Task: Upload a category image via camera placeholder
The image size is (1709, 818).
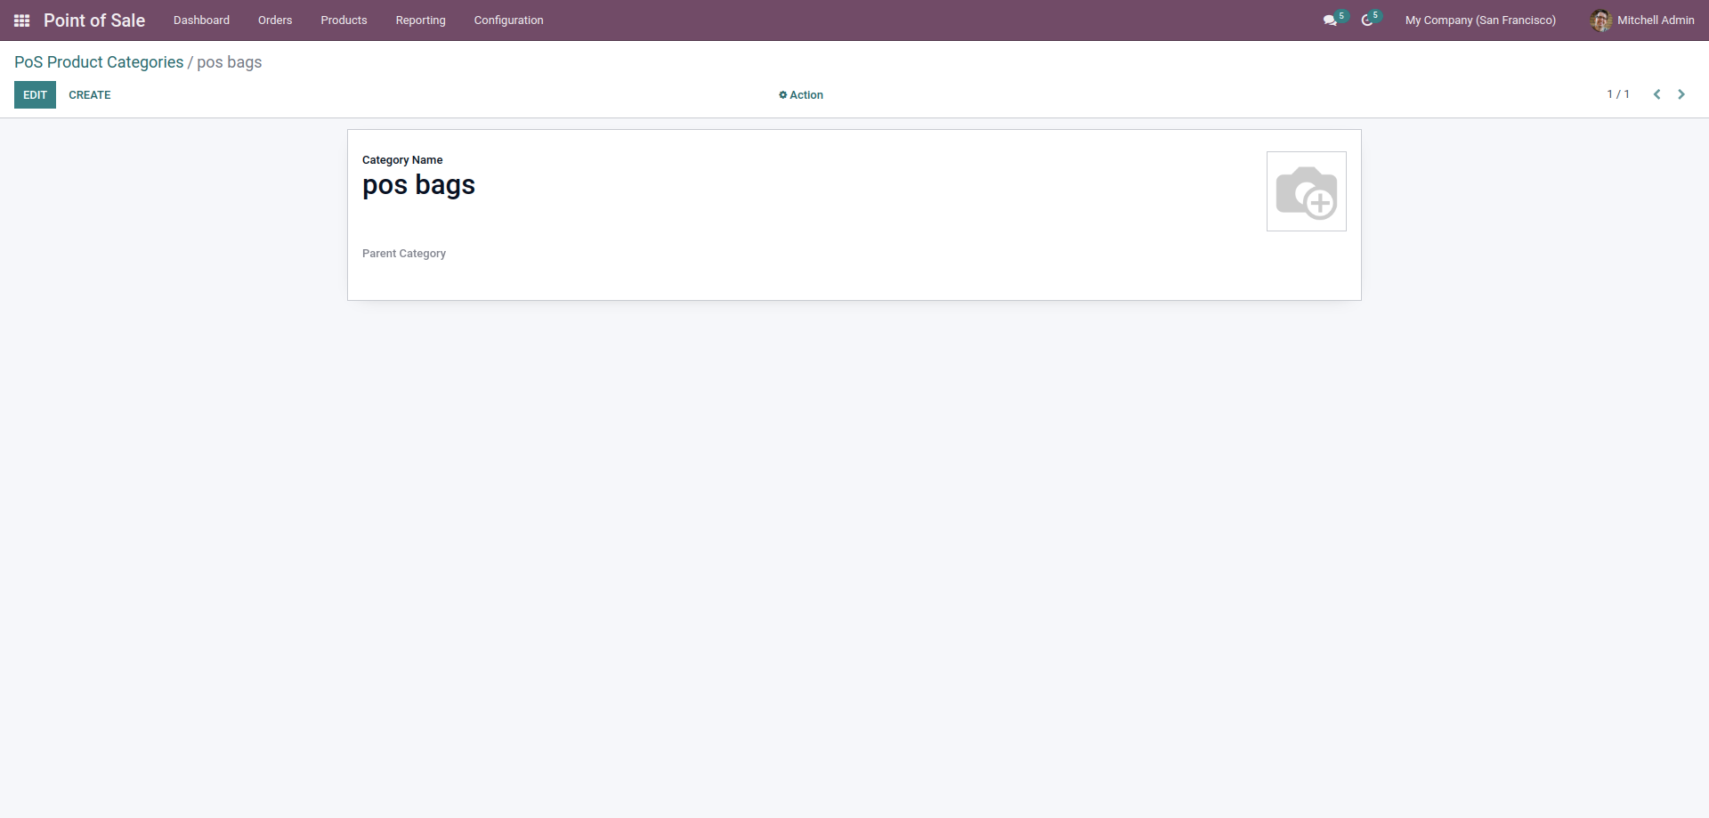Action: (1307, 191)
